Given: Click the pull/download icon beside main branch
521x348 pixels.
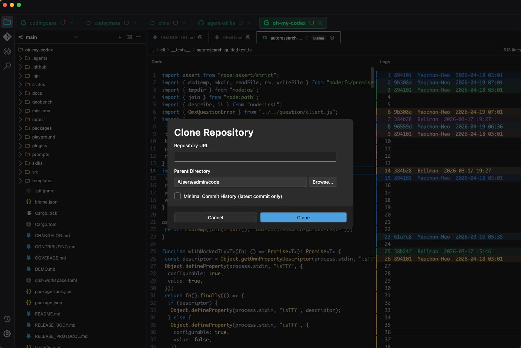Looking at the screenshot, I should pyautogui.click(x=120, y=37).
